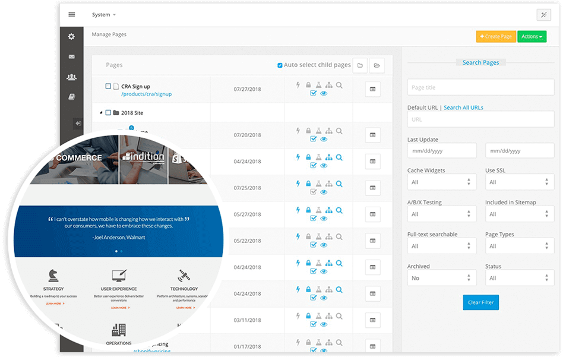This screenshot has height=357, width=566.
Task: Expand the Archived dropdown showing No
Action: [x=441, y=278]
